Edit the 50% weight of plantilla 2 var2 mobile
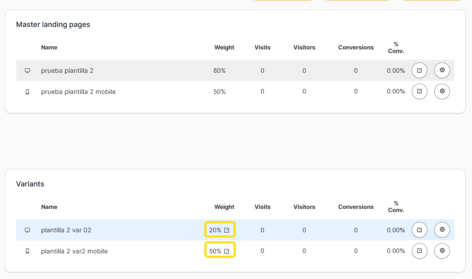Viewport: 472px width, 279px height. point(227,251)
